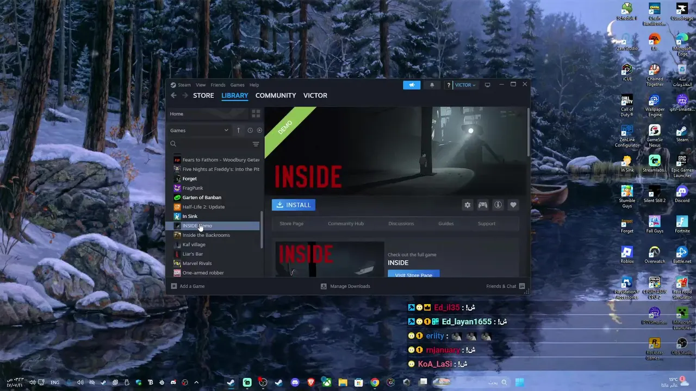The width and height of the screenshot is (696, 391).
Task: Open the Support link
Action: point(487,224)
